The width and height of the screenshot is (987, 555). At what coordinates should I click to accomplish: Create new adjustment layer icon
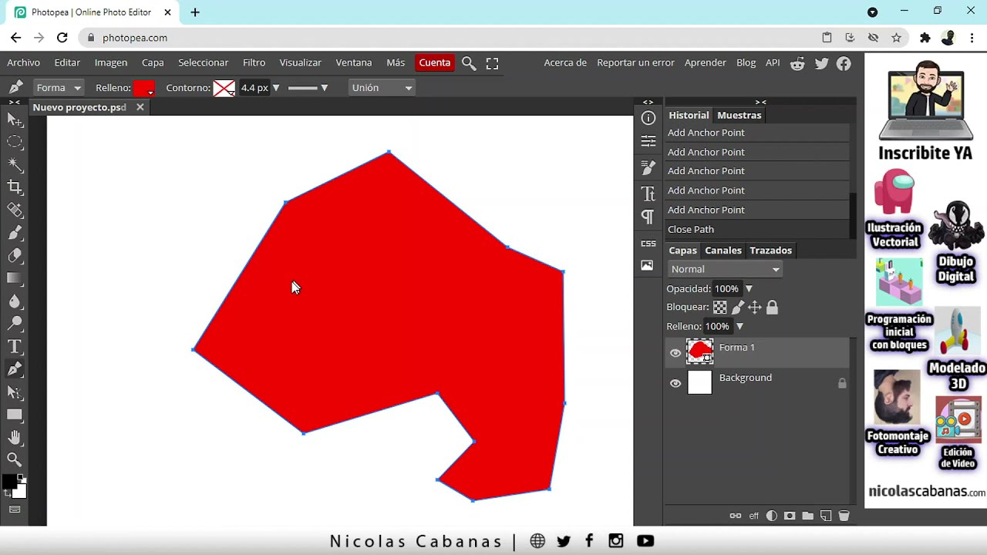pos(772,516)
